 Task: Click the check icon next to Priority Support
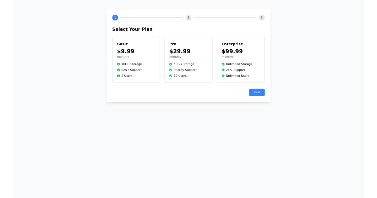coord(170,70)
